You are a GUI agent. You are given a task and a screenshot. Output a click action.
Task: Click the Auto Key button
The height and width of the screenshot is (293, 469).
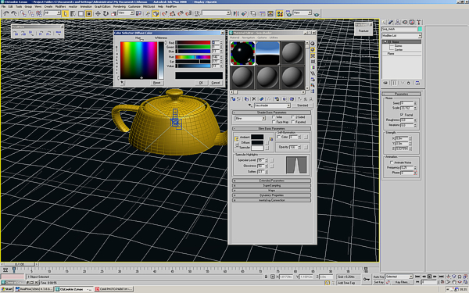378,277
